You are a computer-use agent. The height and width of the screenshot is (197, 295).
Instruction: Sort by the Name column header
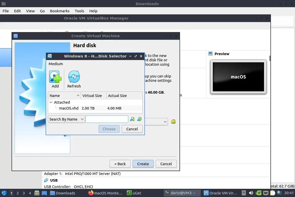(x=64, y=96)
